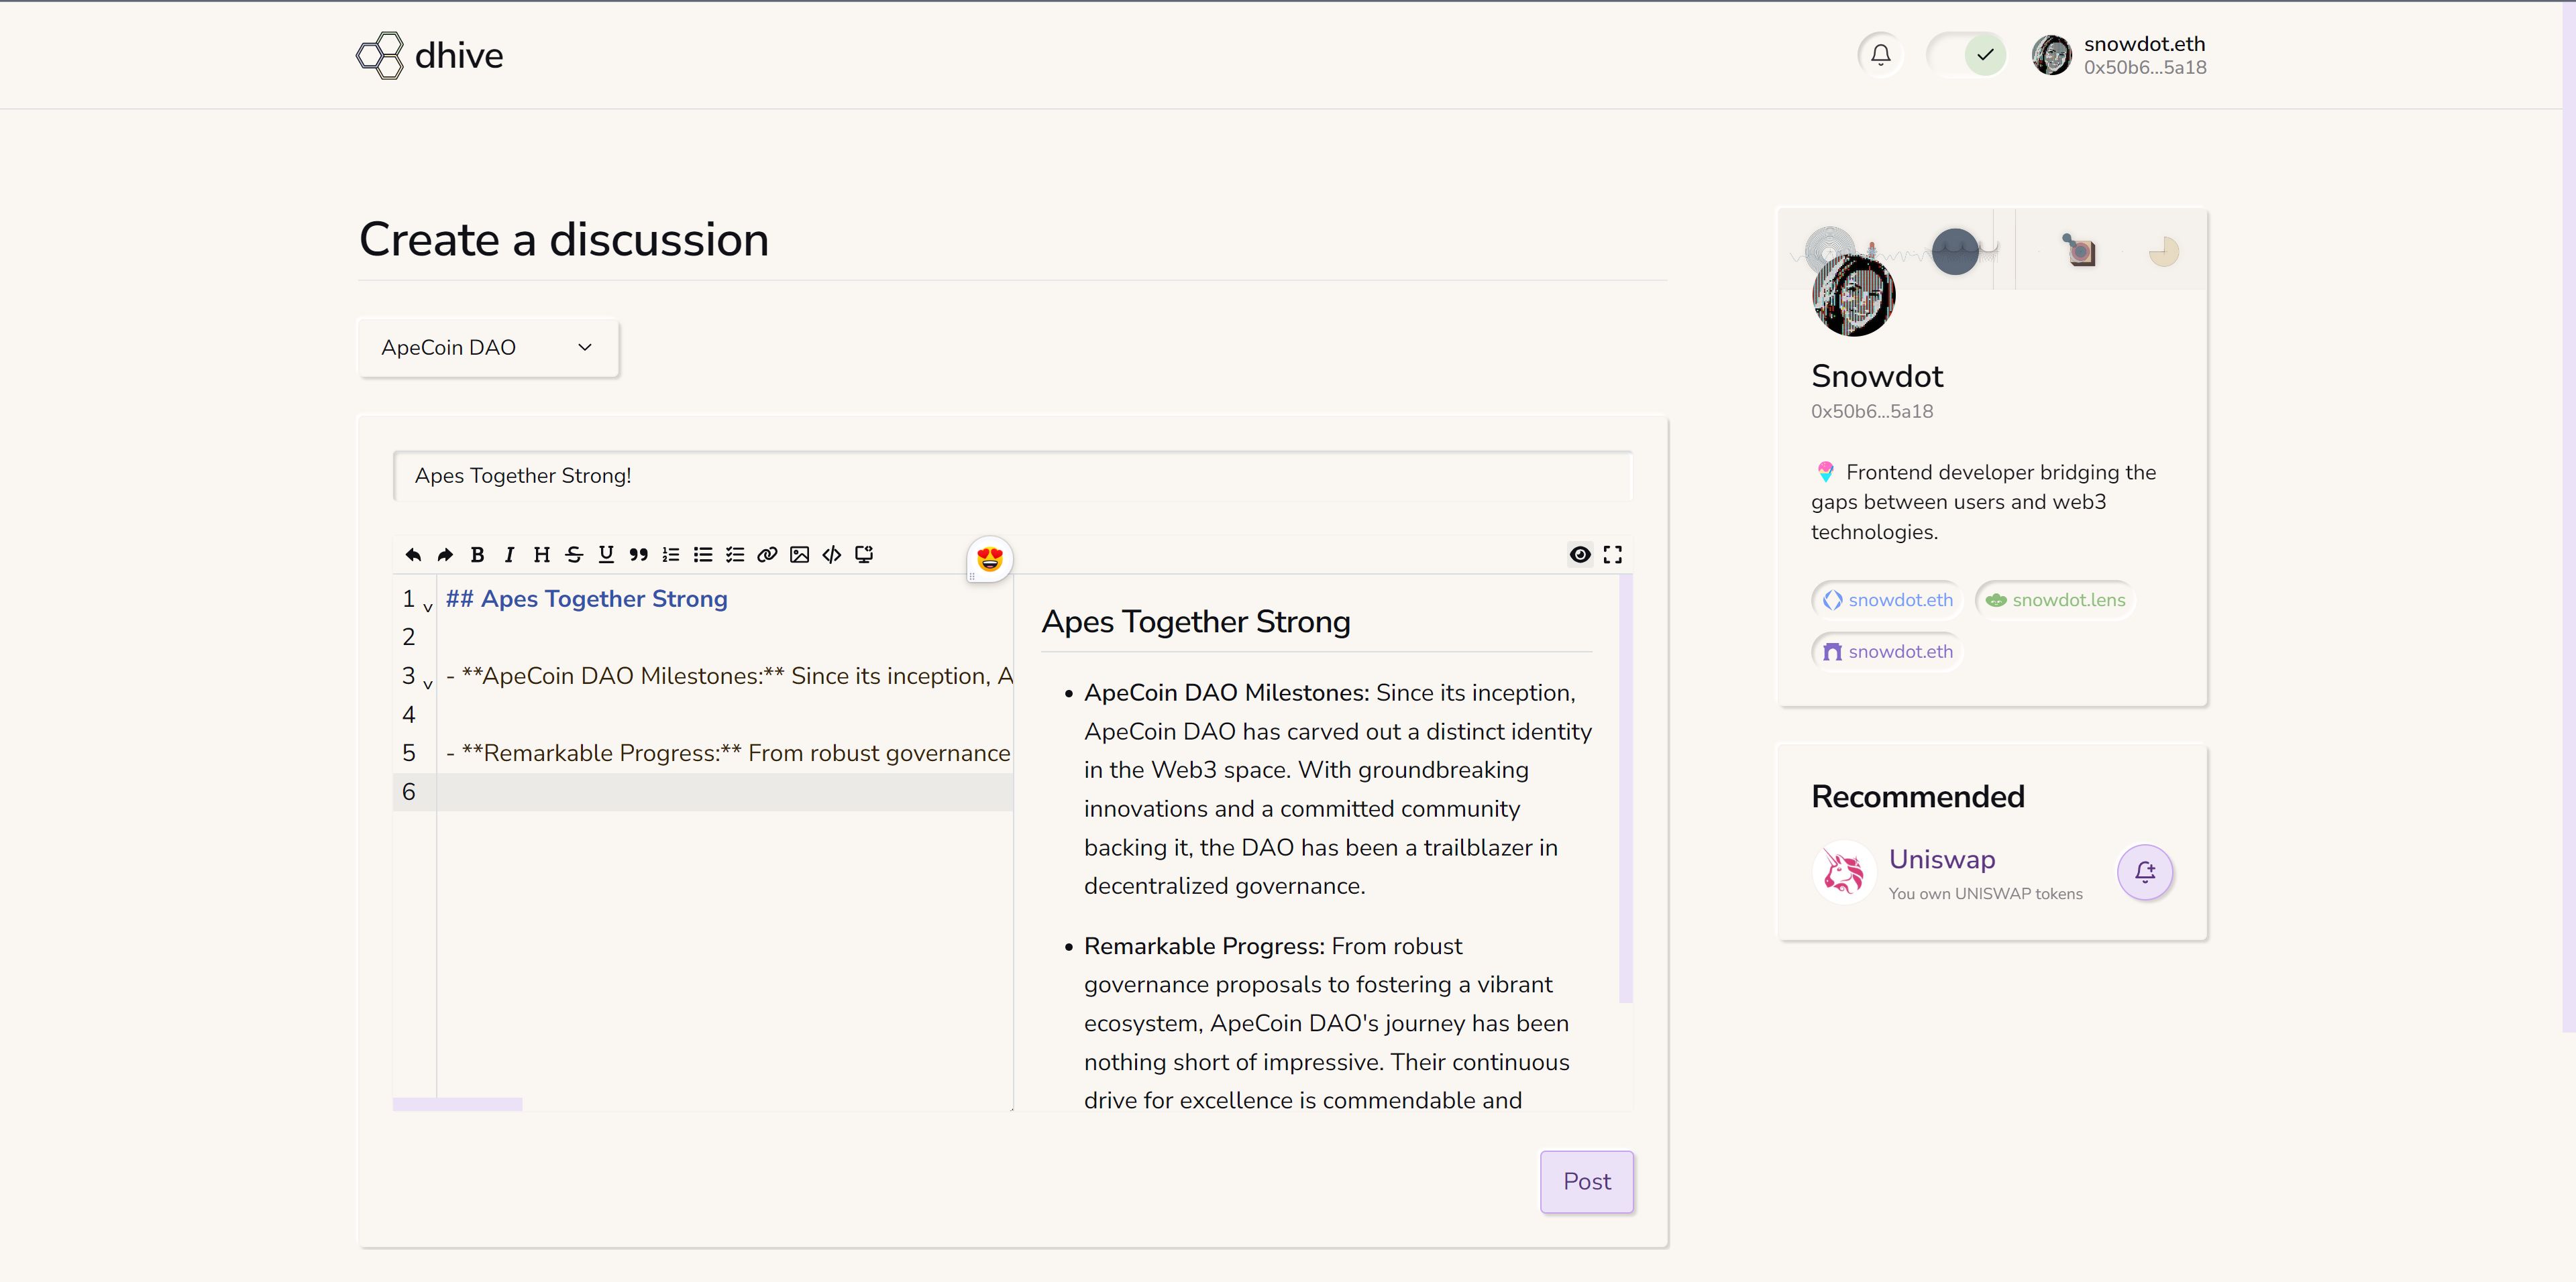Click the Apes Together Strong! title field
Screen dimensions: 2576x1282
[1013, 475]
